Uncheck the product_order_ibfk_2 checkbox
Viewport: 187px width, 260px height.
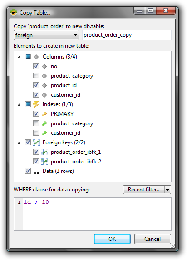[36, 162]
